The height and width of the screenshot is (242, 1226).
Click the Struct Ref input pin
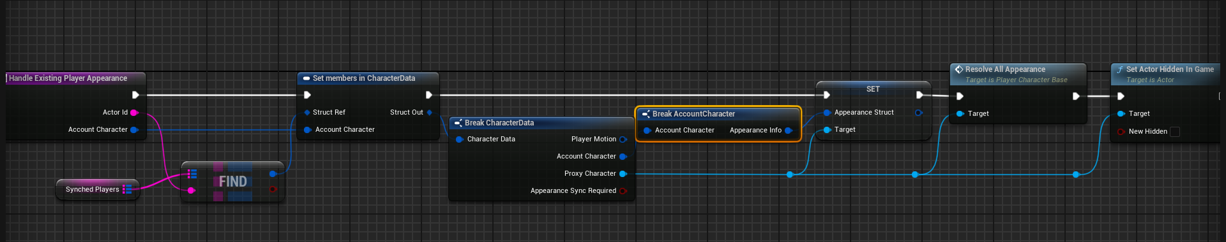307,112
